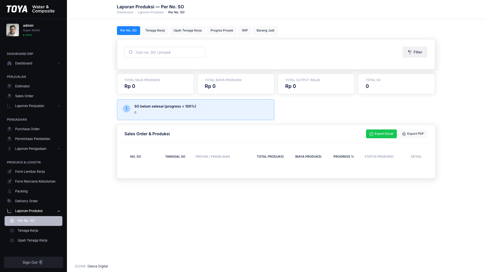Export the table to Excel

click(x=381, y=134)
